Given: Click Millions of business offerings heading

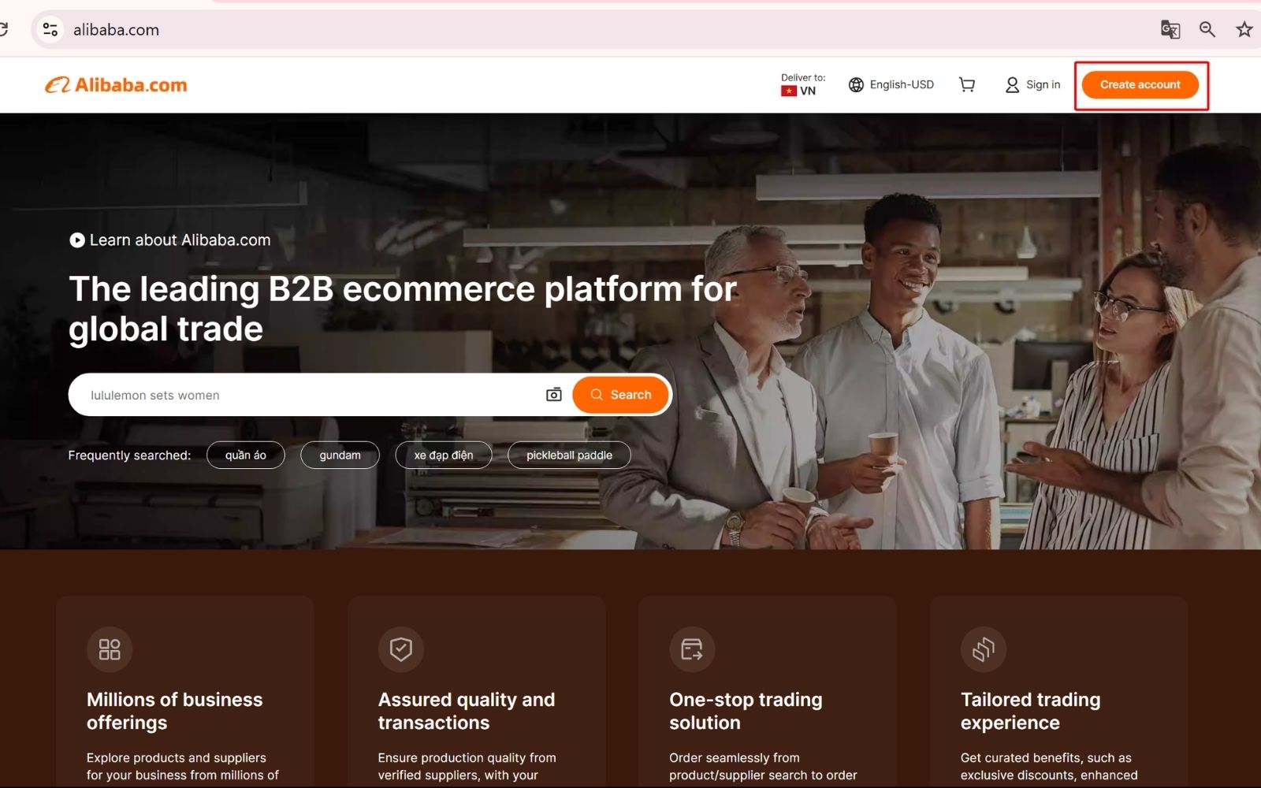Looking at the screenshot, I should click(x=175, y=711).
